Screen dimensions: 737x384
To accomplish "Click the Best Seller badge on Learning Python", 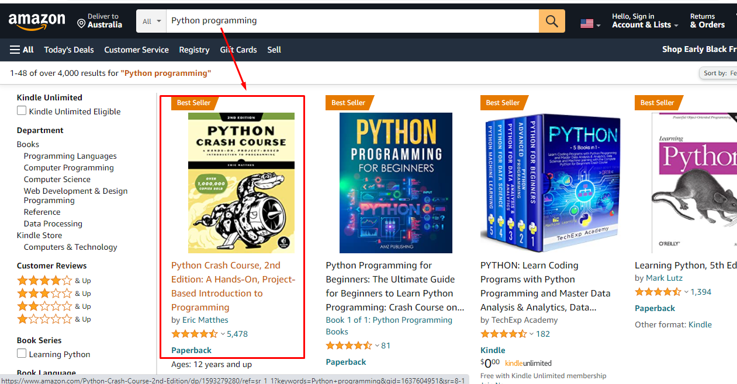I will click(658, 103).
